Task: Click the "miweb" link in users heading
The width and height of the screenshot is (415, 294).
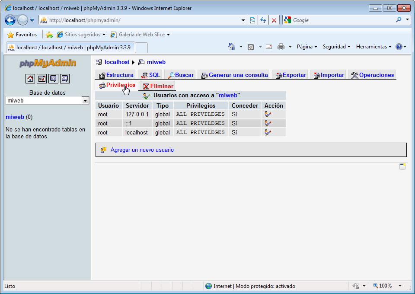Action: [228, 95]
